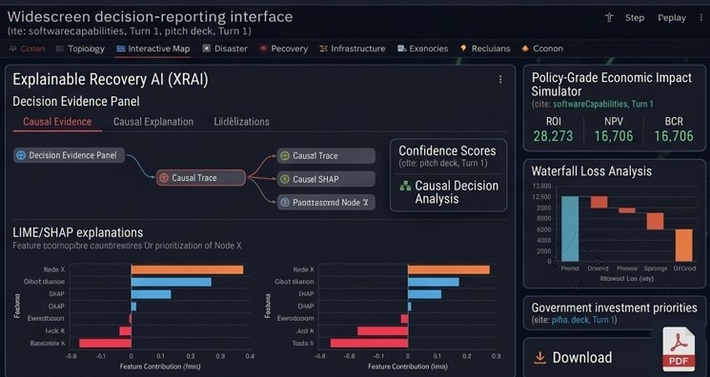Screen dimensions: 710x377
Task: Select the Causal Evidence sub-tab
Action: (57, 122)
